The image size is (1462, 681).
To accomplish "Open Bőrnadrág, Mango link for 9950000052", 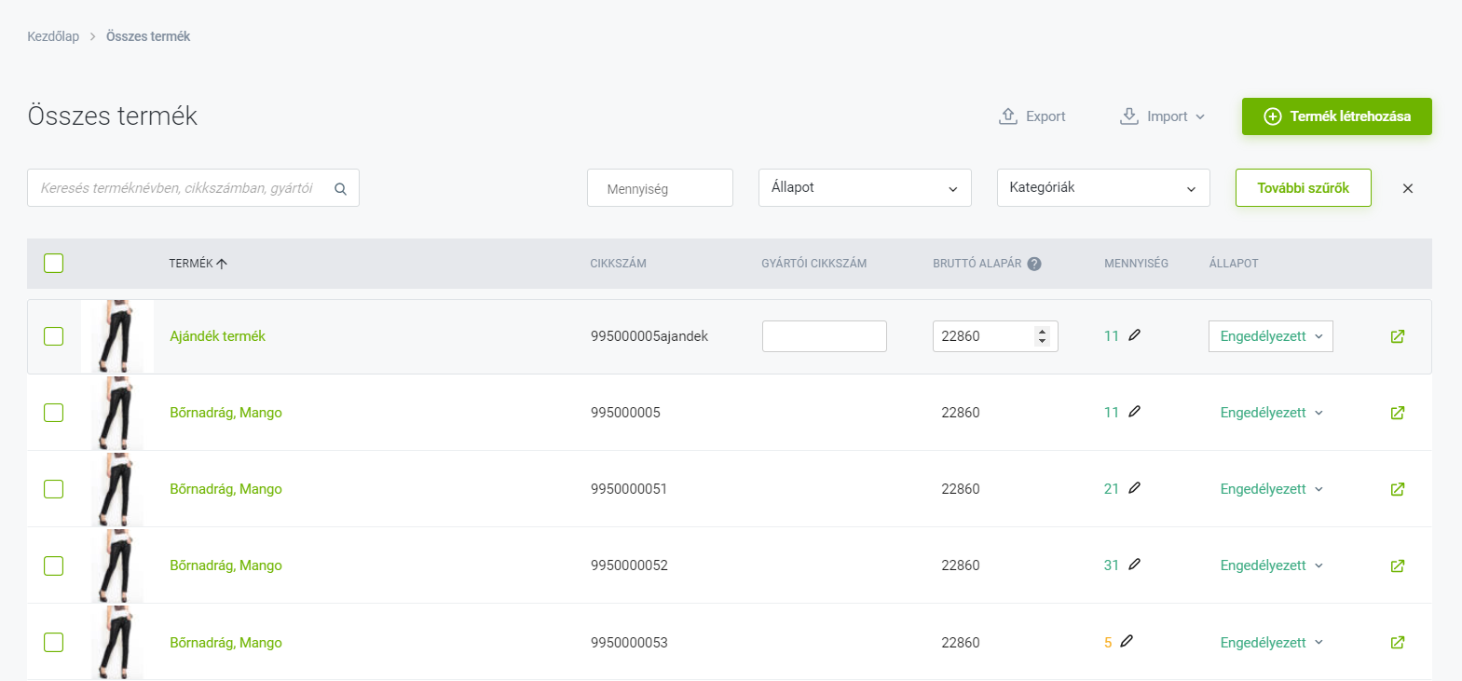I will pyautogui.click(x=225, y=565).
